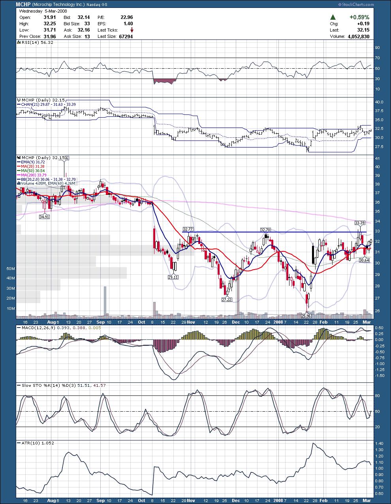
Task: Click the 29.11 low price annotation
Action: 173,277
